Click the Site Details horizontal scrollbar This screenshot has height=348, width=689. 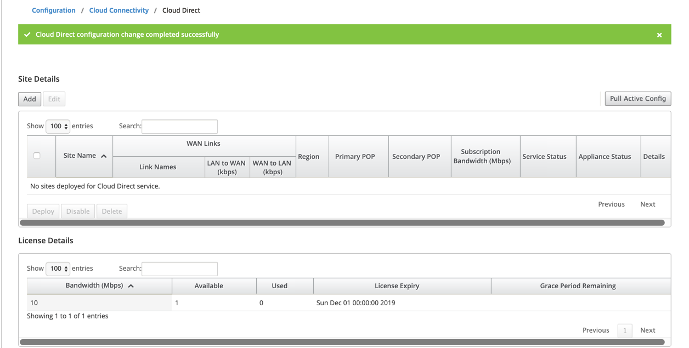tap(342, 223)
